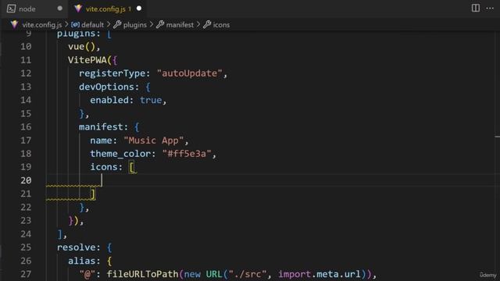Click the "@" alias key

(87, 274)
